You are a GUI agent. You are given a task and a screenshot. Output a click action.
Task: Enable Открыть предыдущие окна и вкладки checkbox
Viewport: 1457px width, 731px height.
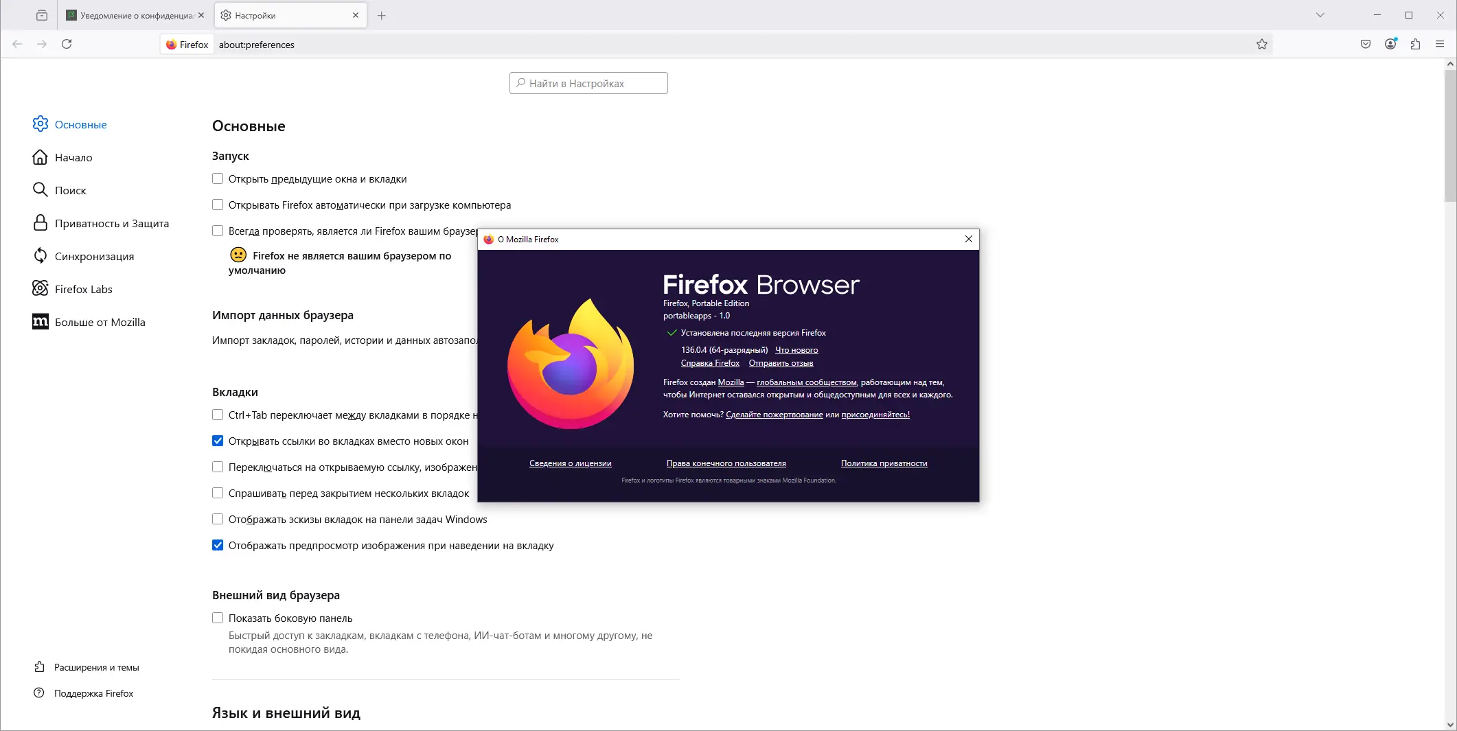click(218, 178)
